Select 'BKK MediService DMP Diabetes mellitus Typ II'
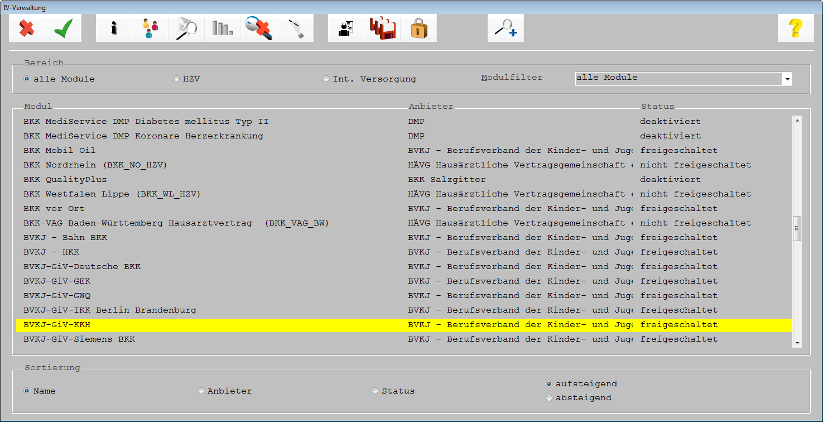This screenshot has height=422, width=823. [x=405, y=122]
